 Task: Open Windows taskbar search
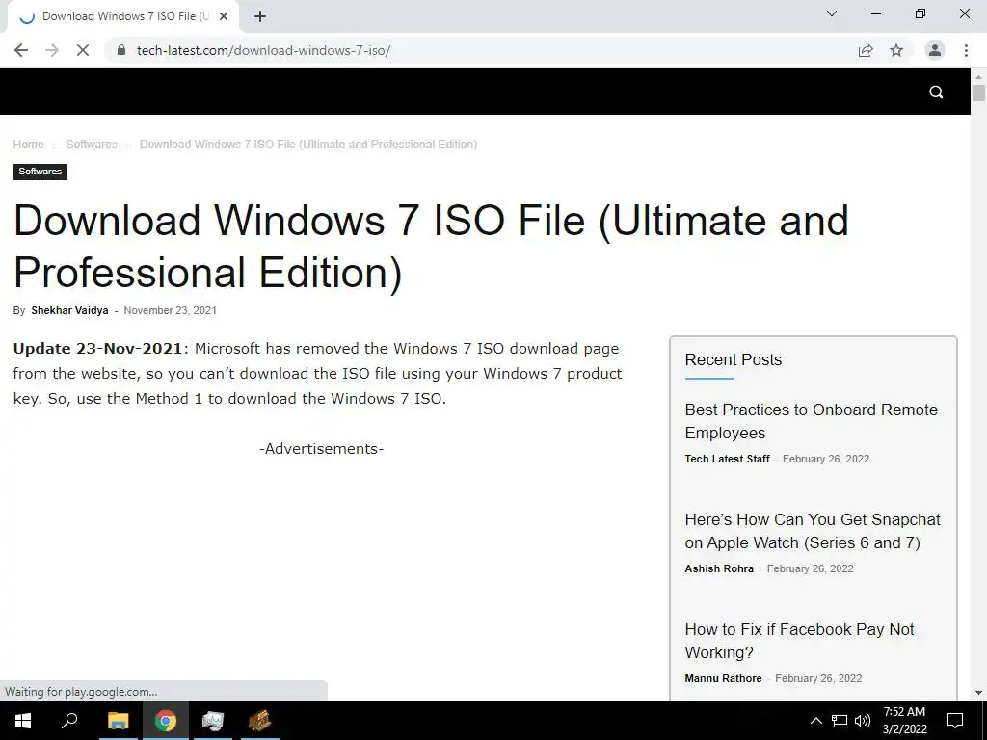[69, 721]
